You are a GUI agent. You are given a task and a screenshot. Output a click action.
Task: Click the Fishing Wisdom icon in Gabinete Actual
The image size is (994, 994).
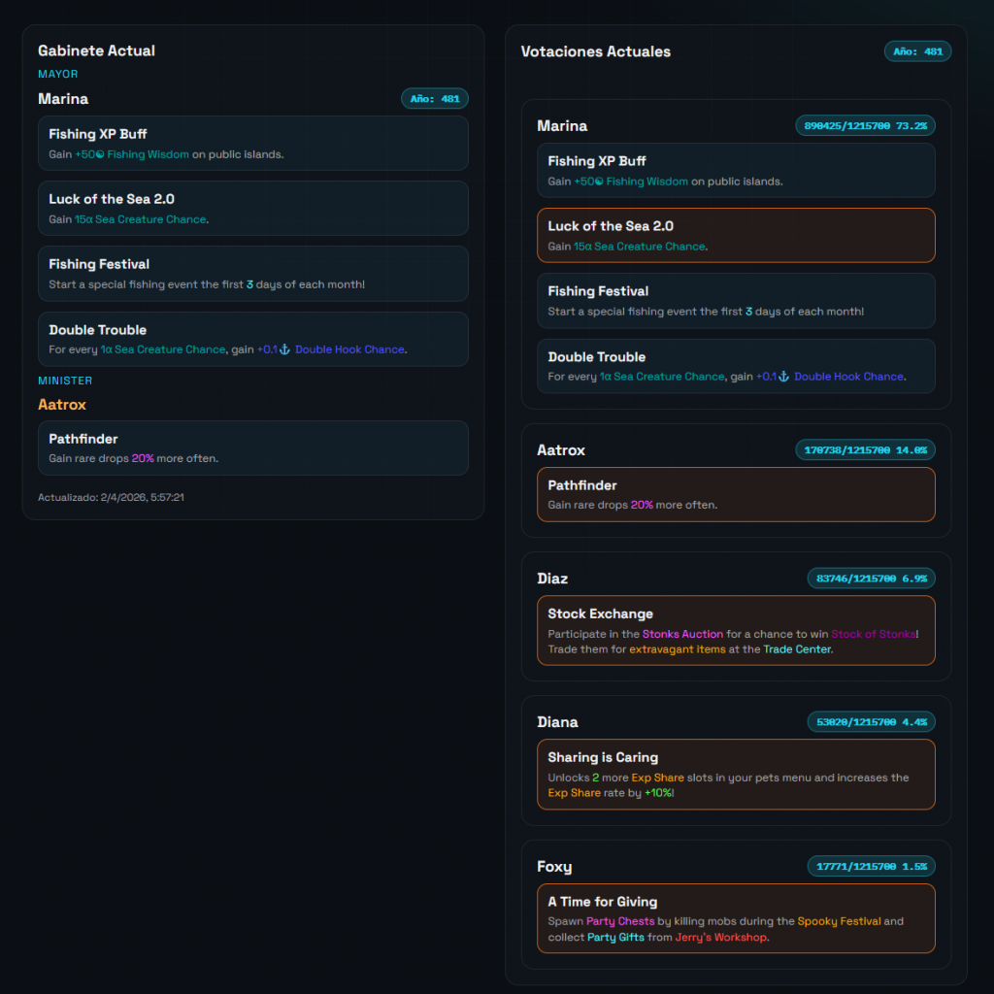click(100, 154)
